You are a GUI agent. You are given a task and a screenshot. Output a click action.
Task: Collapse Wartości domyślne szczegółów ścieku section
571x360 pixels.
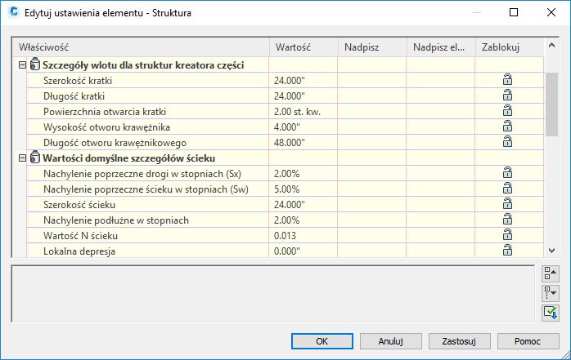click(x=21, y=158)
